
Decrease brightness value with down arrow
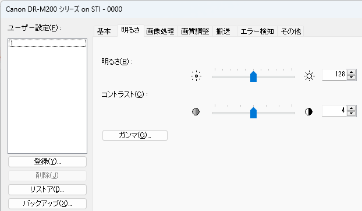351,78
